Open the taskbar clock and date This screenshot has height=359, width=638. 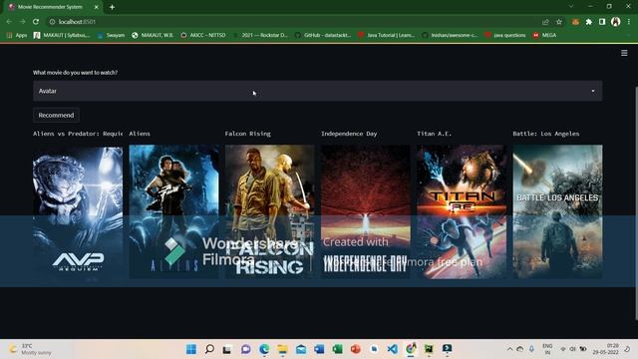click(x=605, y=349)
